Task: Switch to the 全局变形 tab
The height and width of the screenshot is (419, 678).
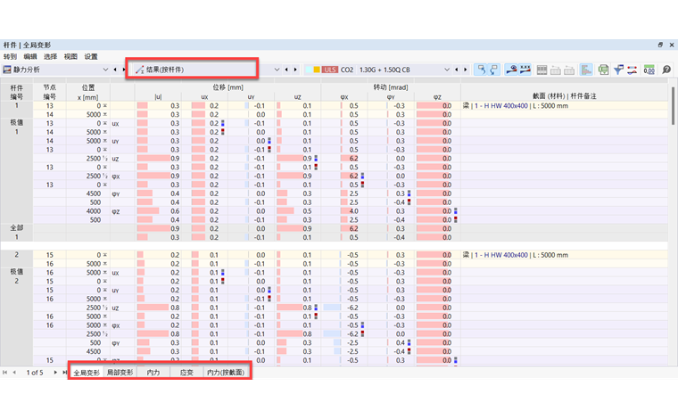Action: [x=87, y=373]
